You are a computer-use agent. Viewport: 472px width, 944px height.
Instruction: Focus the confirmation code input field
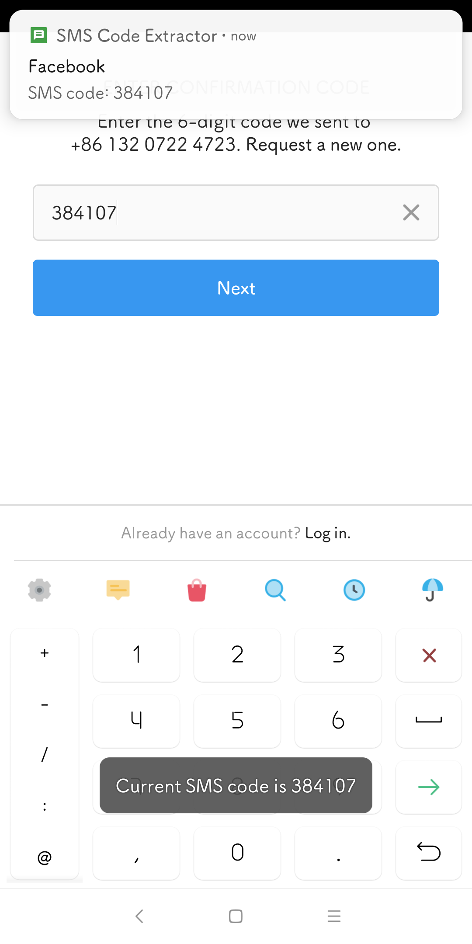(x=236, y=213)
